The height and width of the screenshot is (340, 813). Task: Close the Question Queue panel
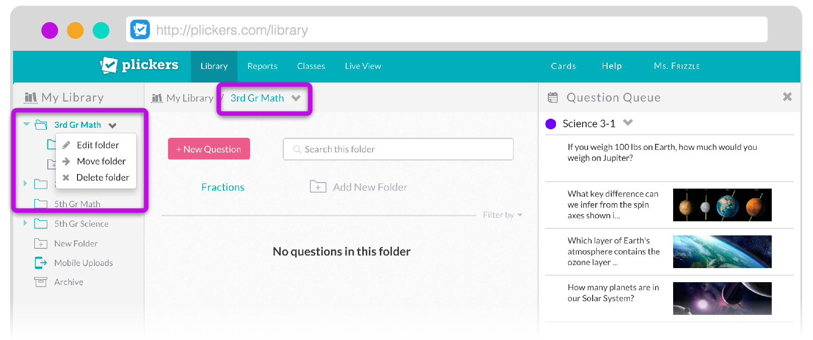point(787,97)
